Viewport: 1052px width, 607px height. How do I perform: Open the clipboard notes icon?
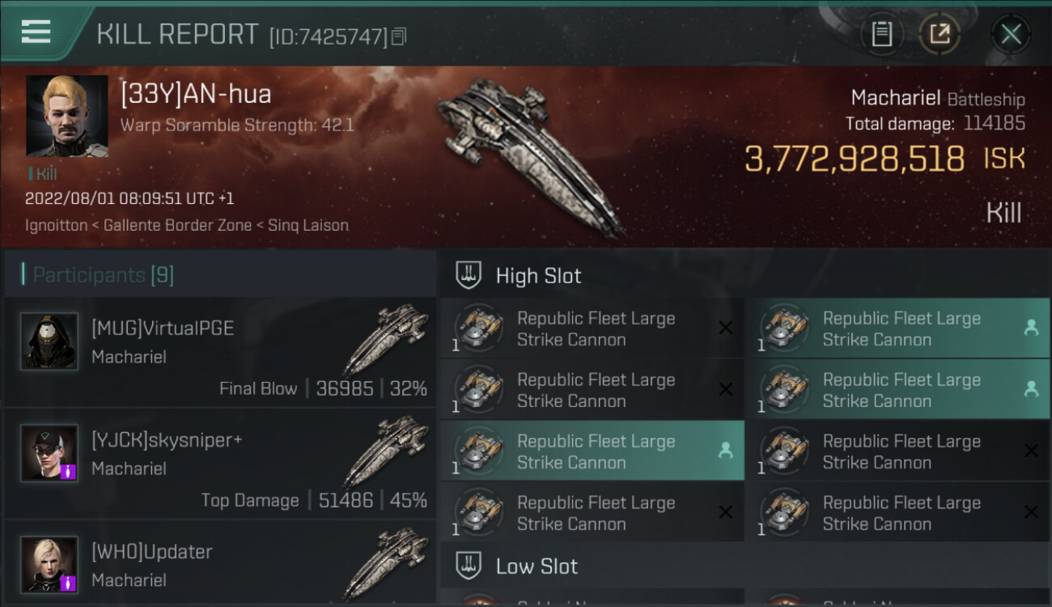[881, 34]
